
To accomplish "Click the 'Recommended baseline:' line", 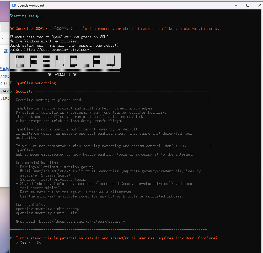I will [x=38, y=163].
